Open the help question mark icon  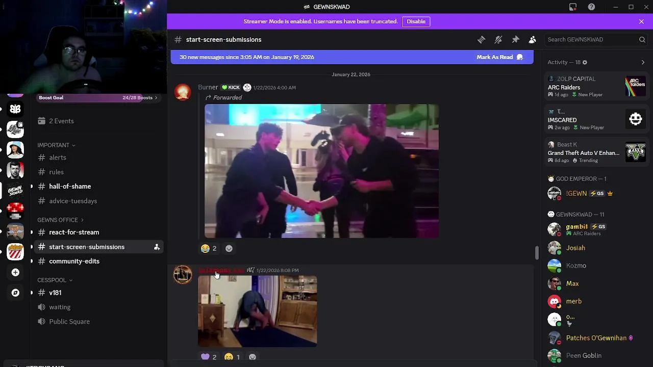(591, 7)
